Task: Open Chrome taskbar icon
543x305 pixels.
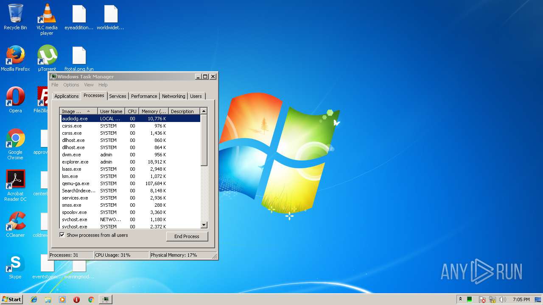Action: 91,299
